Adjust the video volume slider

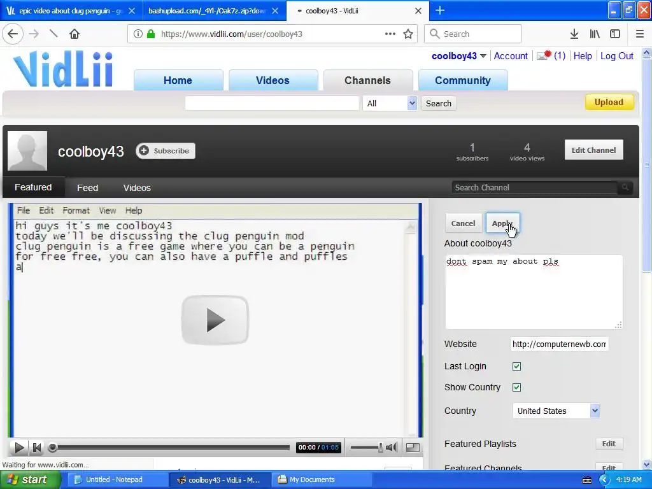click(x=367, y=448)
